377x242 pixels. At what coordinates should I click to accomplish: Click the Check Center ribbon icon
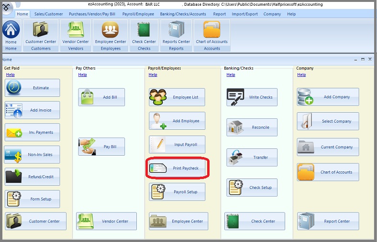click(144, 32)
